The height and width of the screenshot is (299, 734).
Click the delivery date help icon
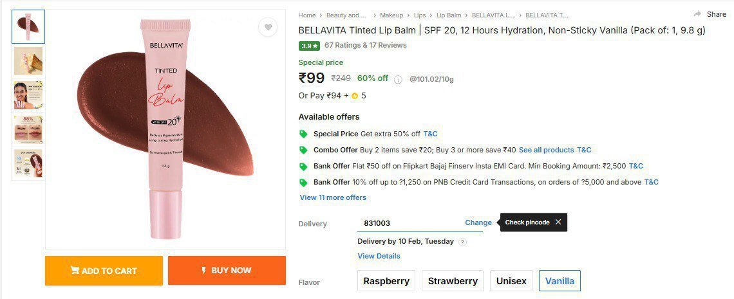462,242
